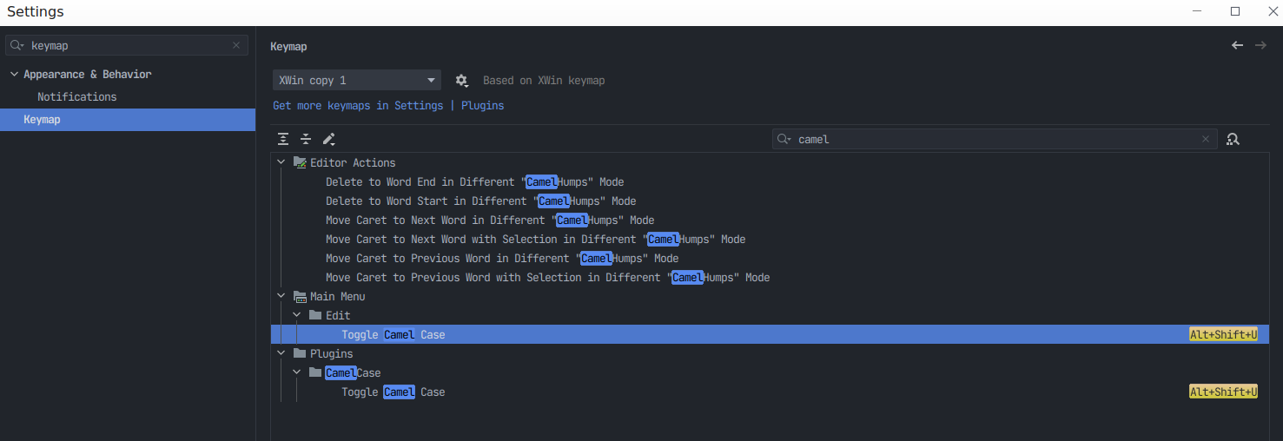Maximize the Settings window
Image resolution: width=1283 pixels, height=441 pixels.
[x=1235, y=11]
